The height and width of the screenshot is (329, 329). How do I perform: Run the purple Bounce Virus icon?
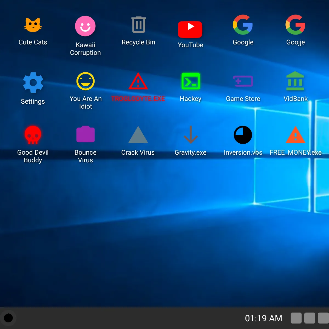click(x=86, y=134)
